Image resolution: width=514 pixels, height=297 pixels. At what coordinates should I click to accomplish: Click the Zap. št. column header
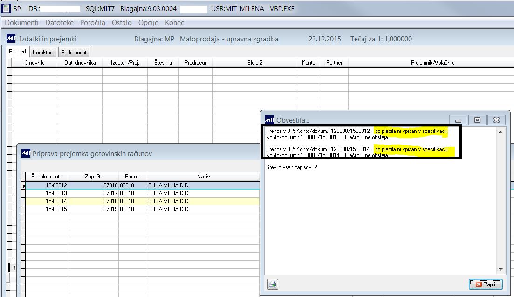pyautogui.click(x=93, y=176)
